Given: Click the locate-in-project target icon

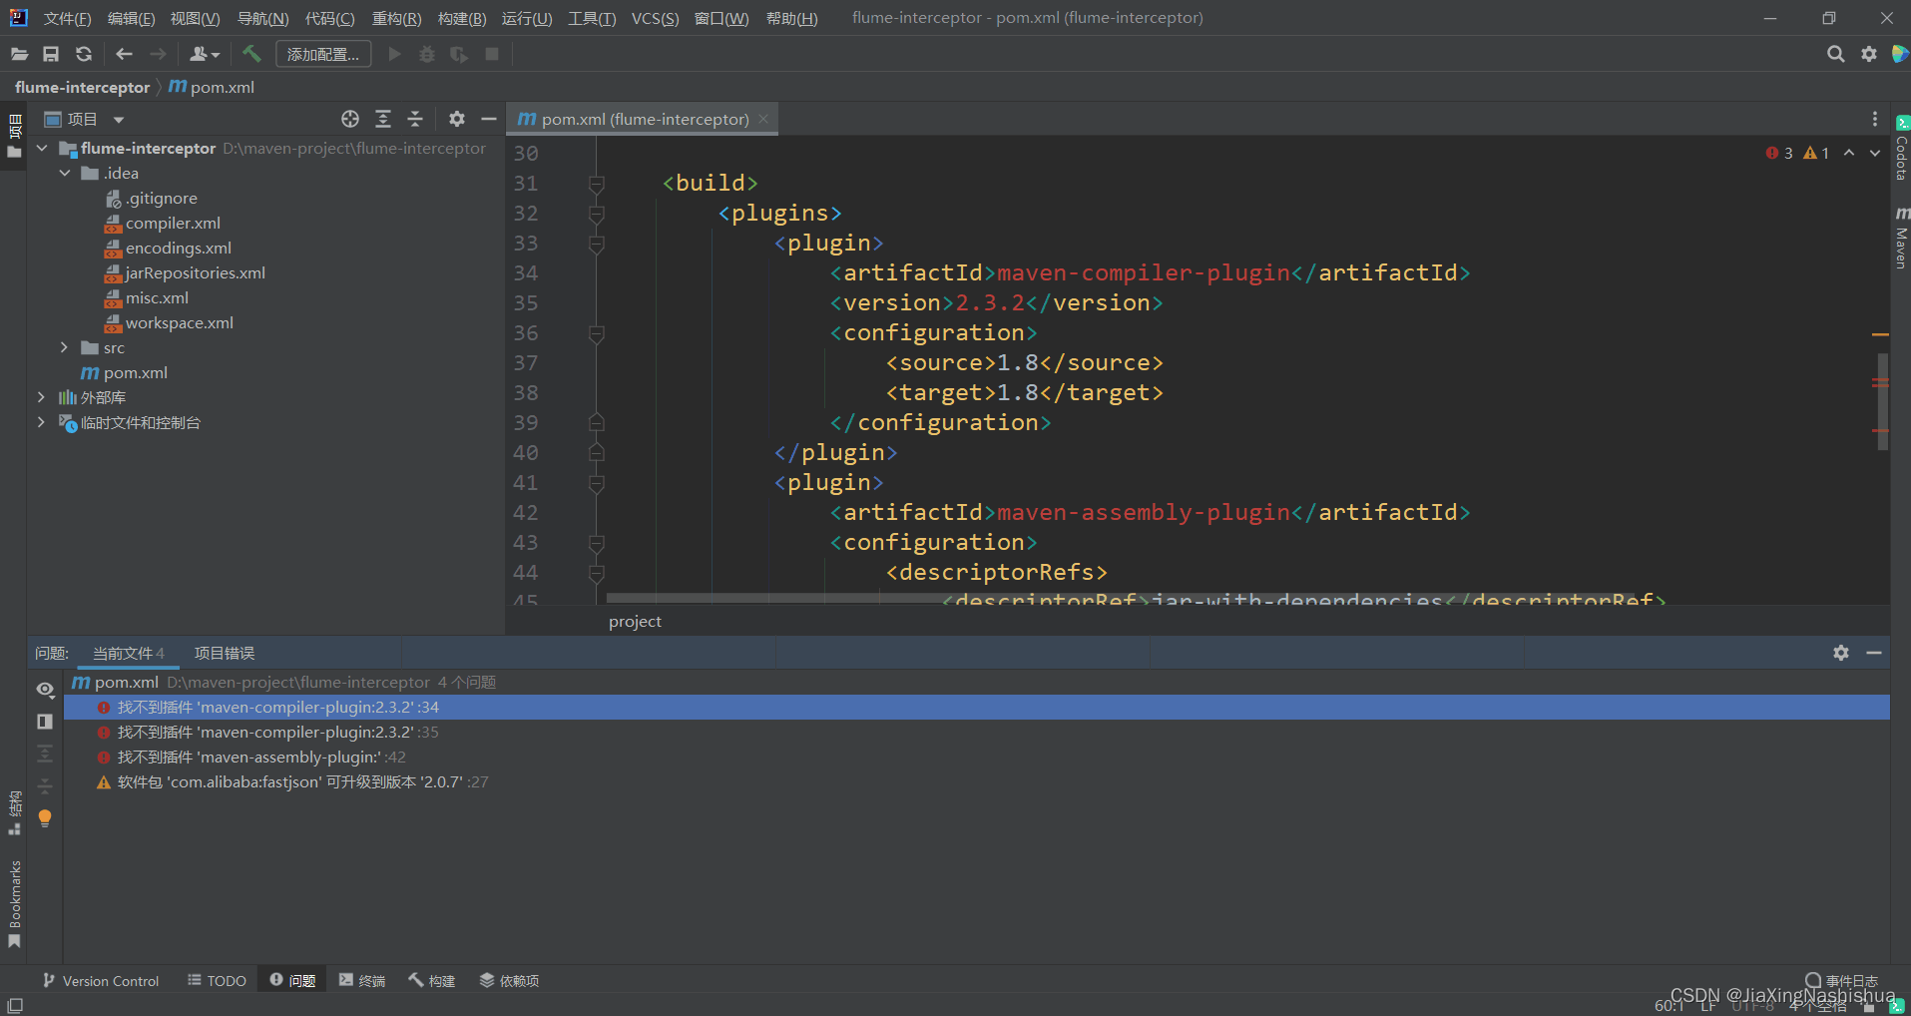Looking at the screenshot, I should coord(350,120).
